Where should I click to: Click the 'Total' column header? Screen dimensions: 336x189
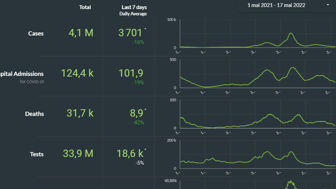pos(85,7)
